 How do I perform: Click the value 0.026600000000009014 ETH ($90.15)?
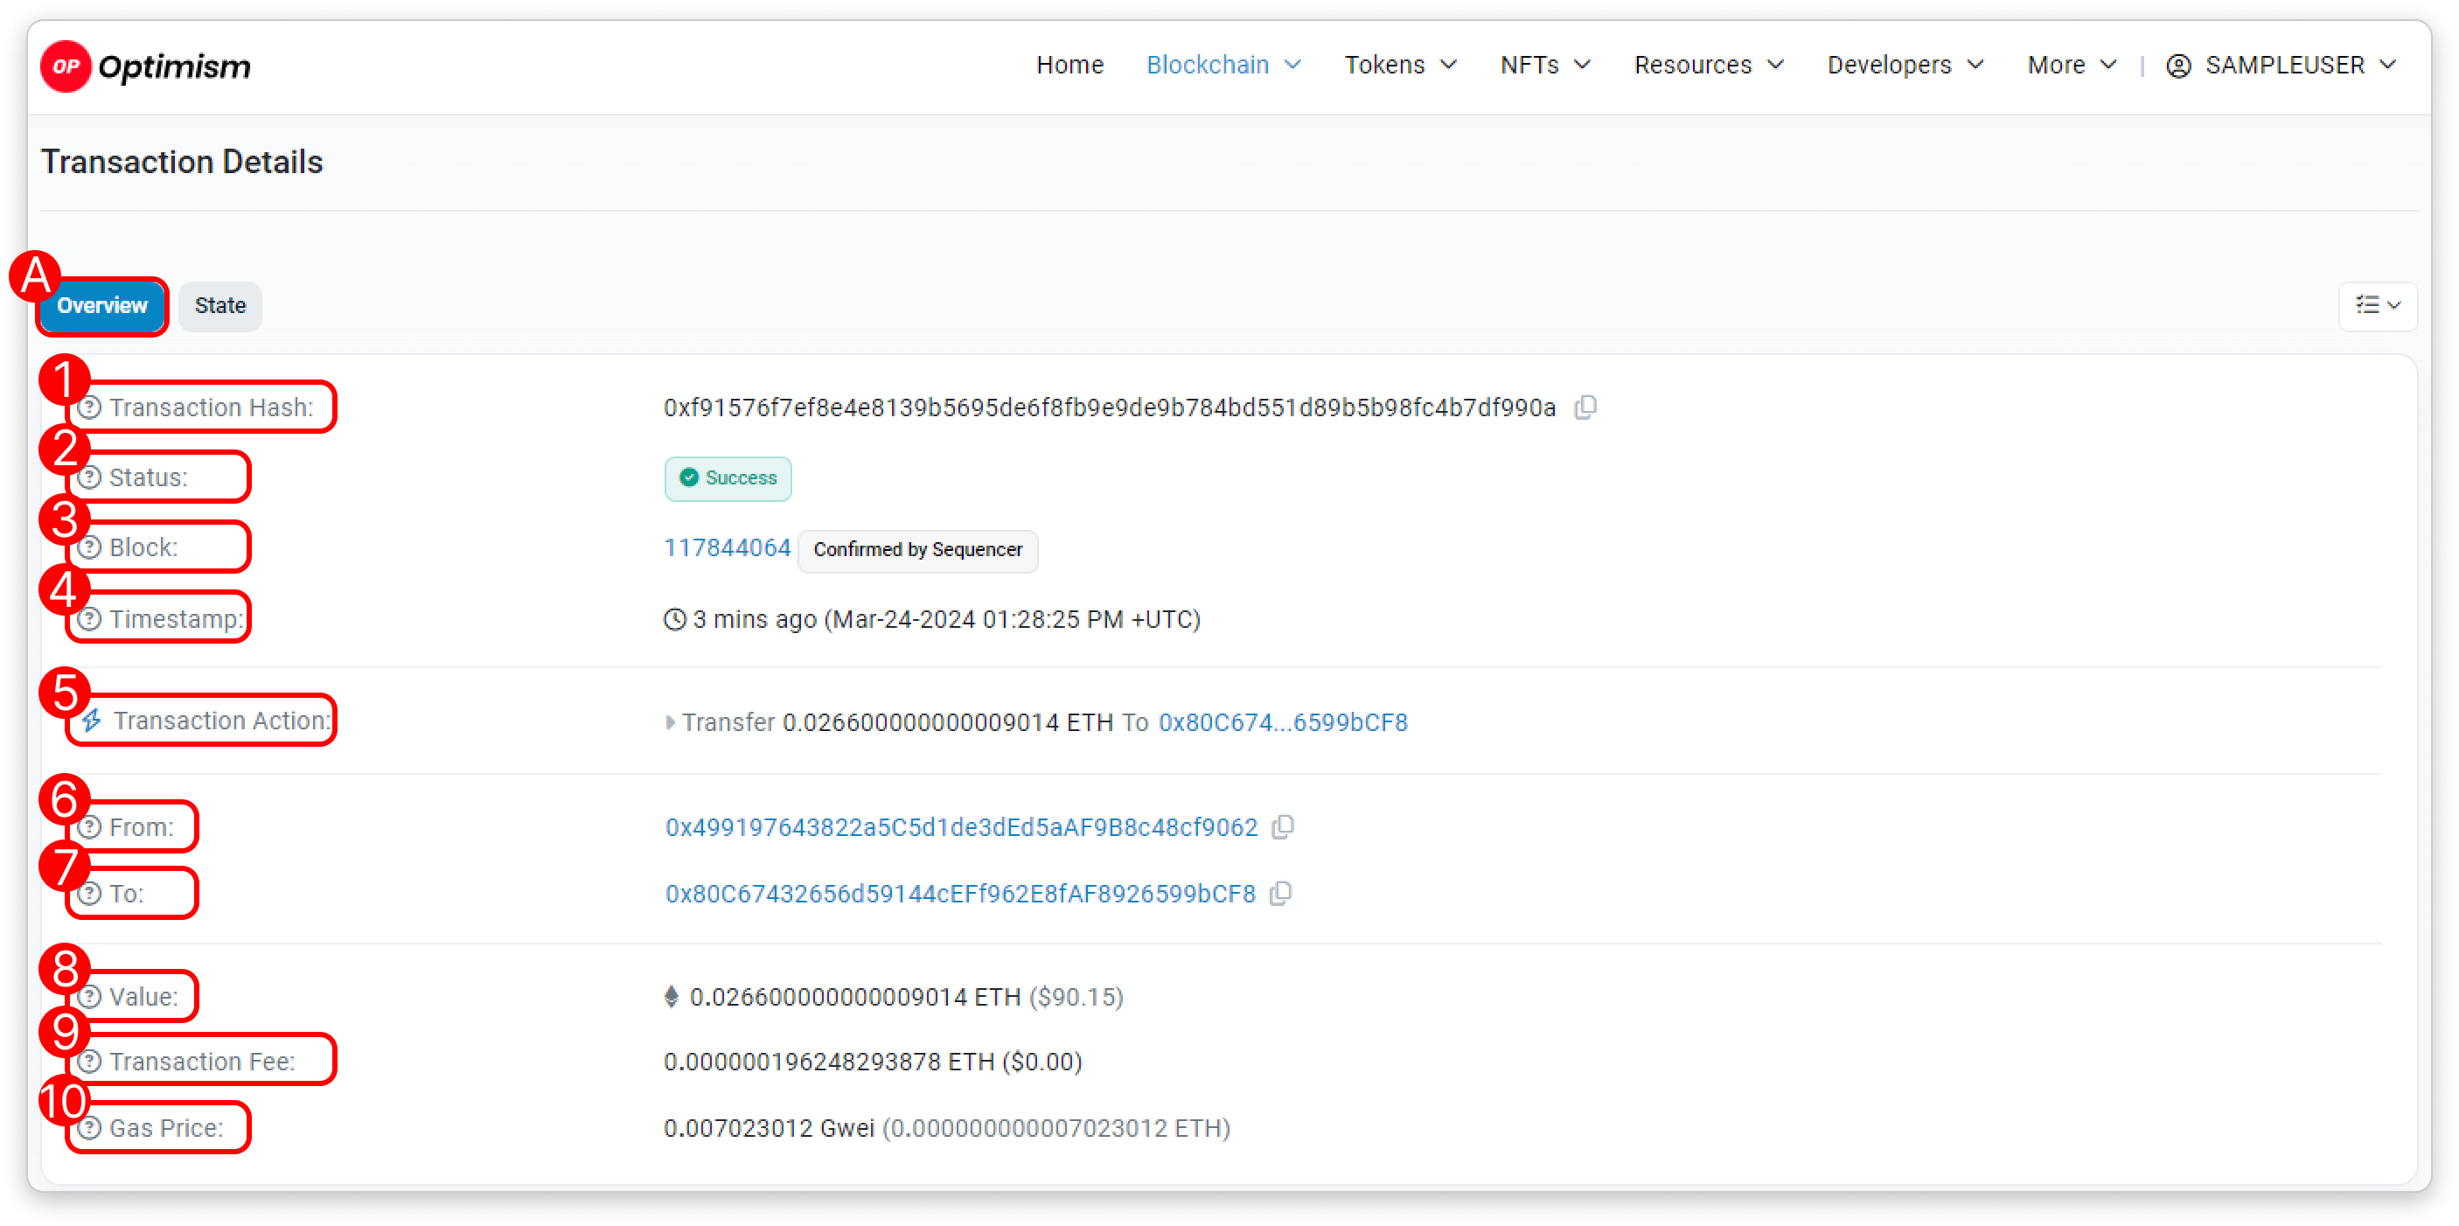(x=907, y=997)
